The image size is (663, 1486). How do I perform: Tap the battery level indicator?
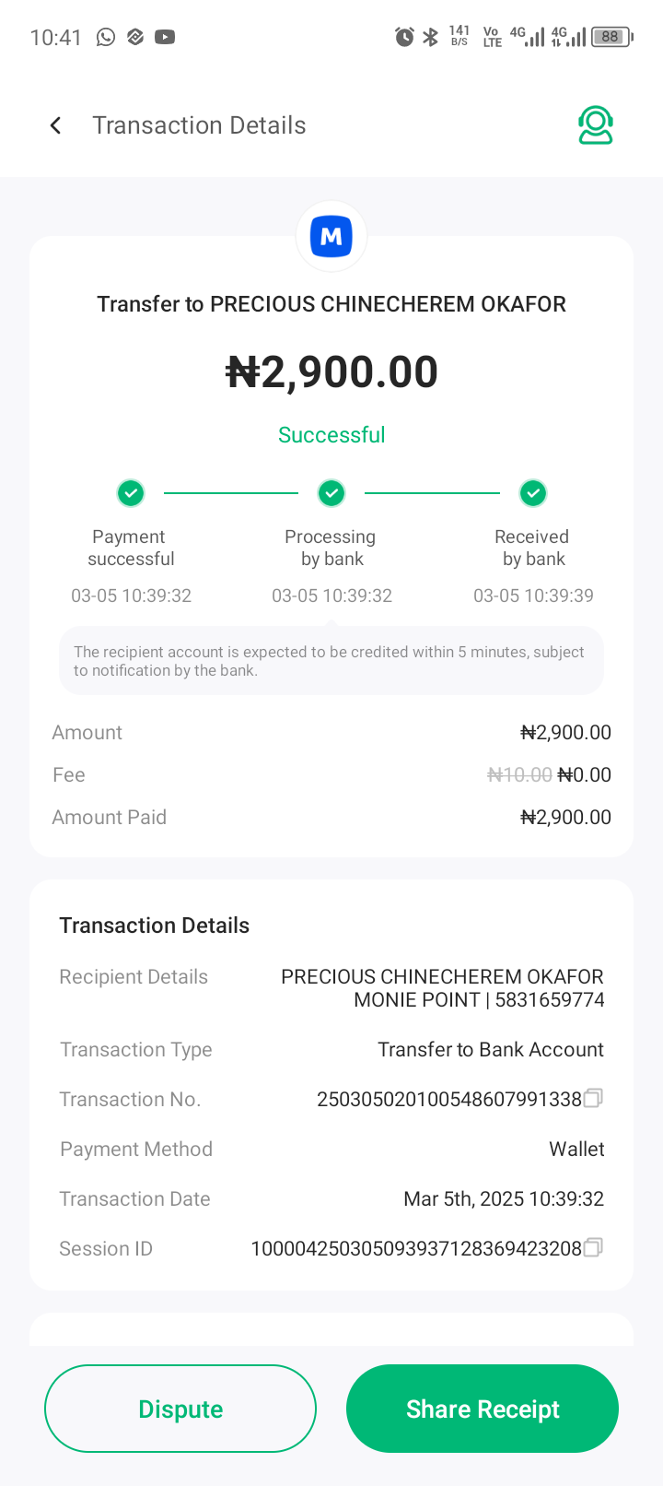coord(611,37)
